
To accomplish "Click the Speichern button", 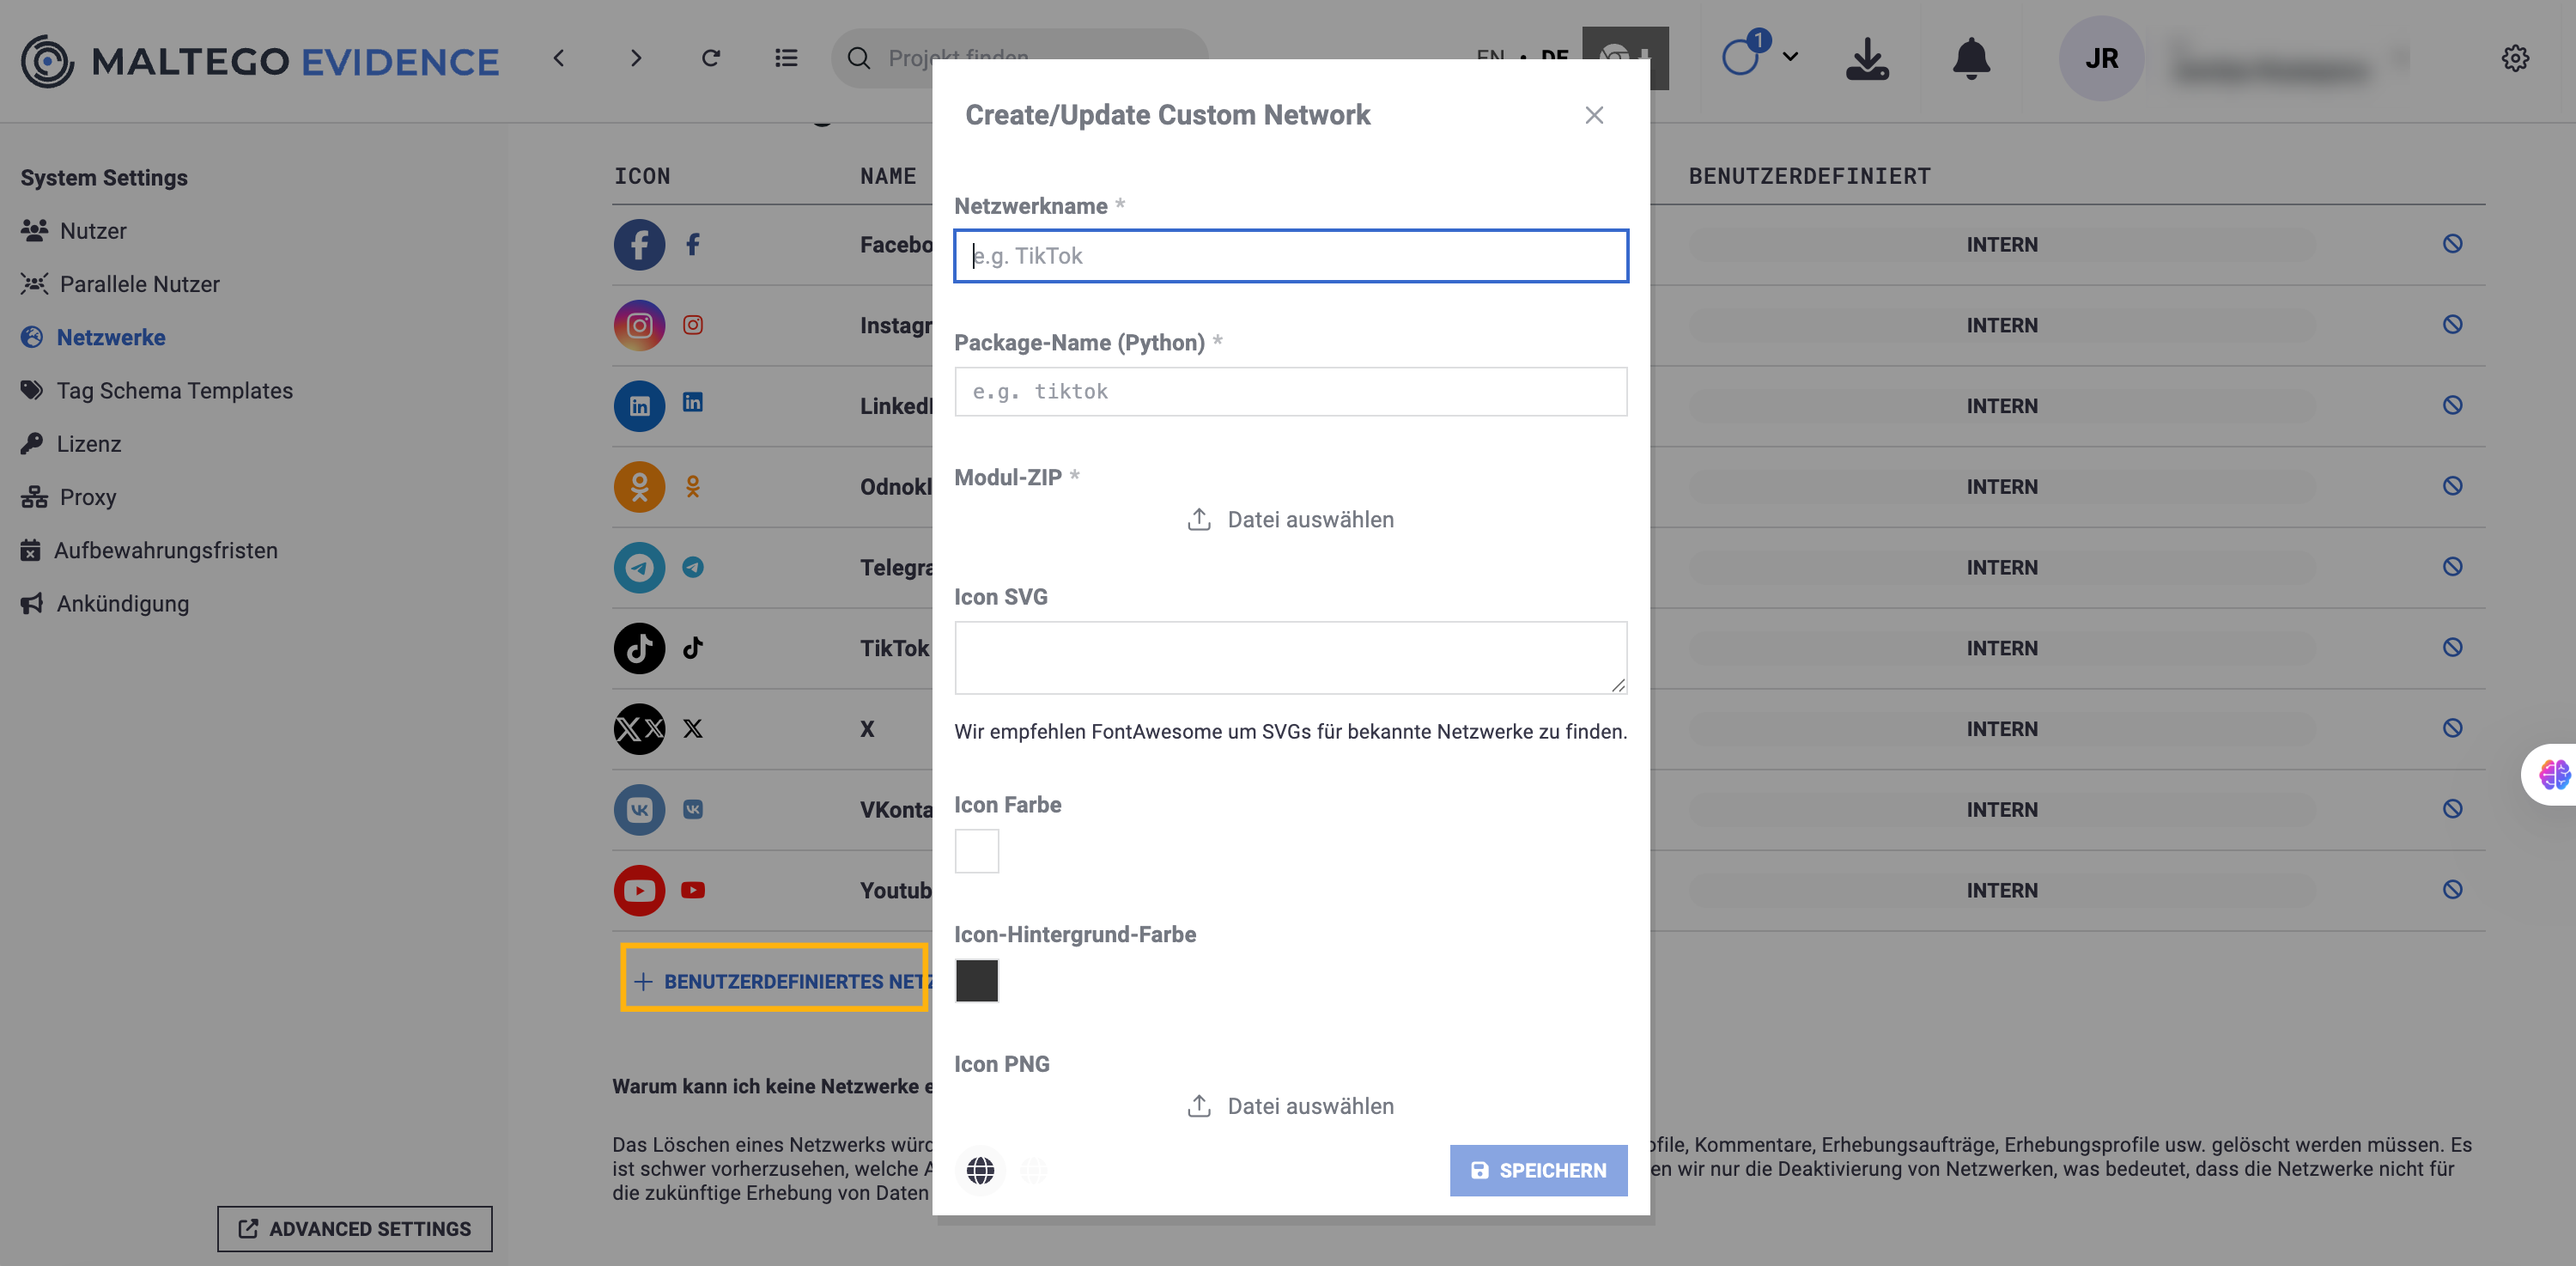I will coord(1538,1170).
